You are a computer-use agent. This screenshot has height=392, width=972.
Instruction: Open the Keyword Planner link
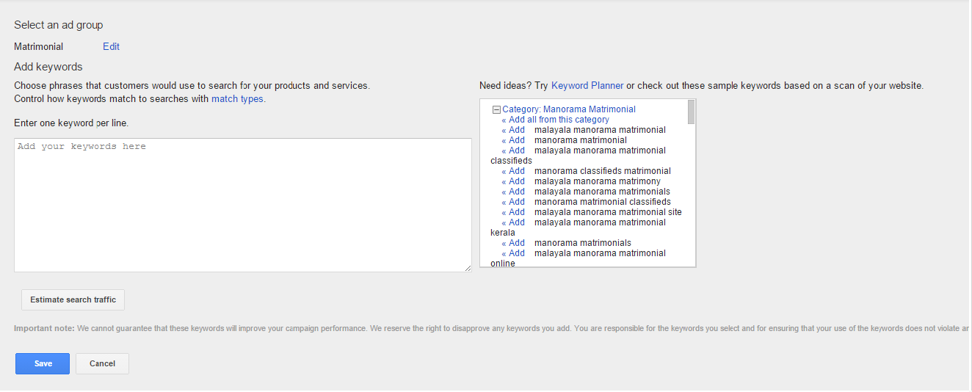(587, 85)
